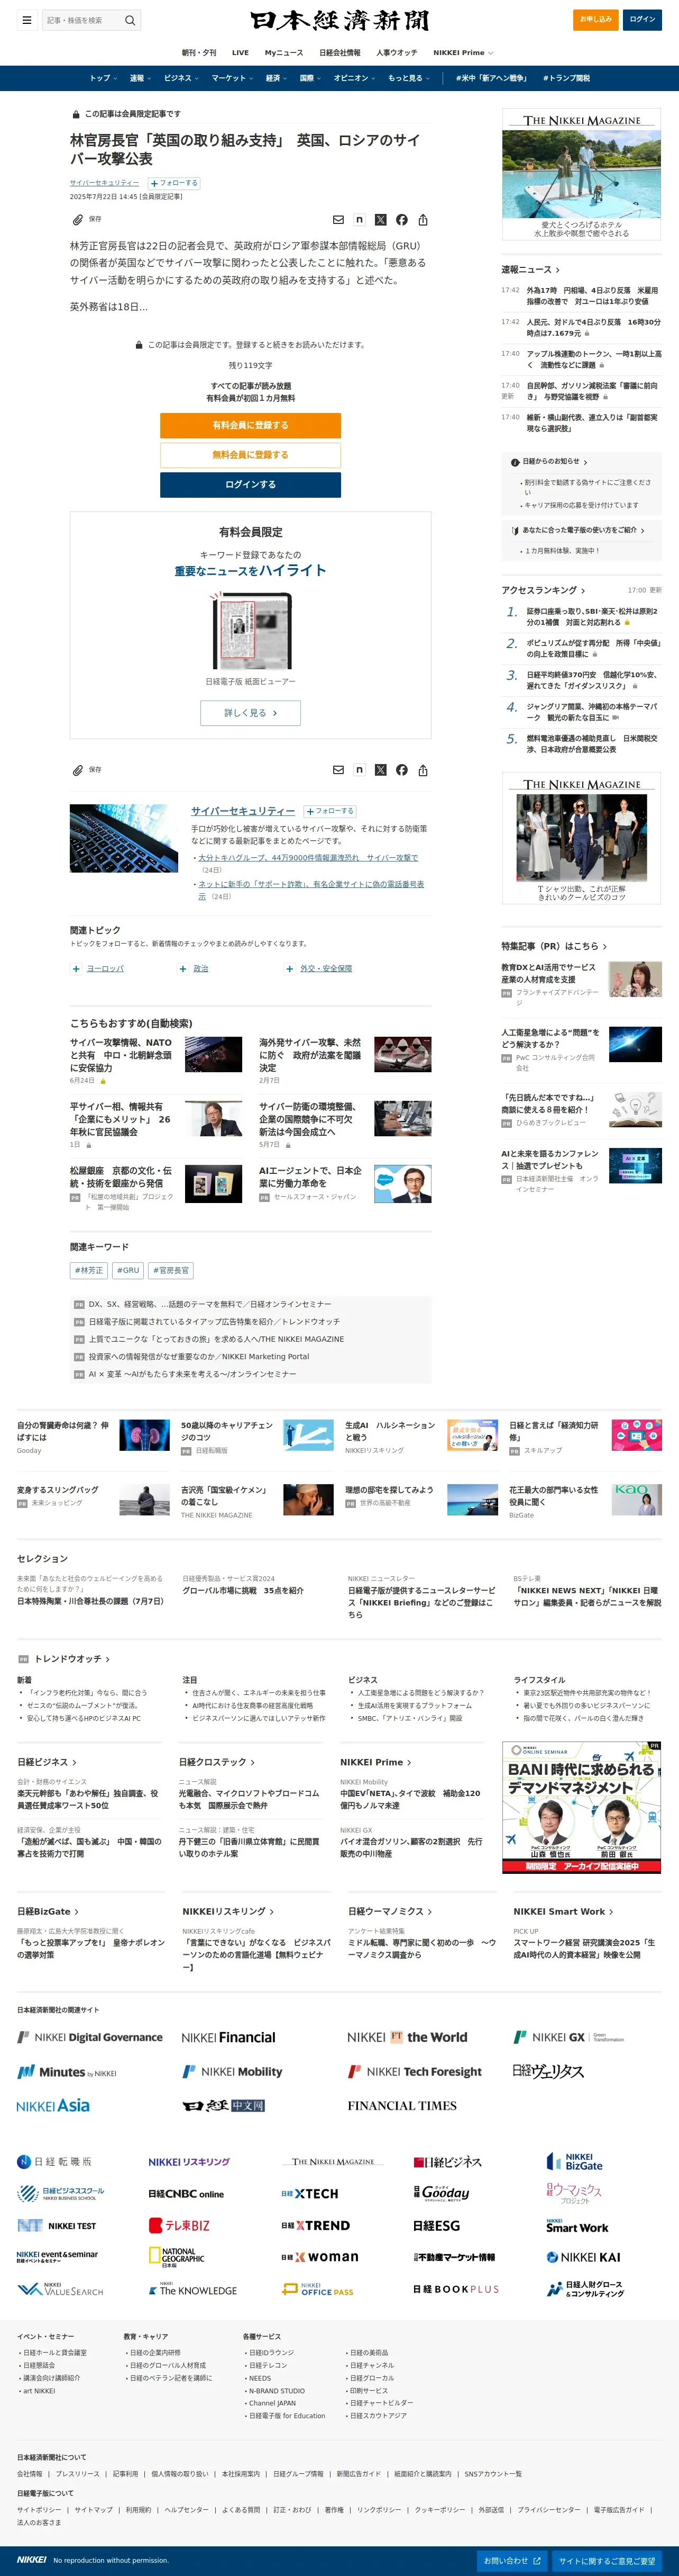Image resolution: width=679 pixels, height=2576 pixels.
Task: Follow the 政治 topic with its plus
Action: (183, 968)
